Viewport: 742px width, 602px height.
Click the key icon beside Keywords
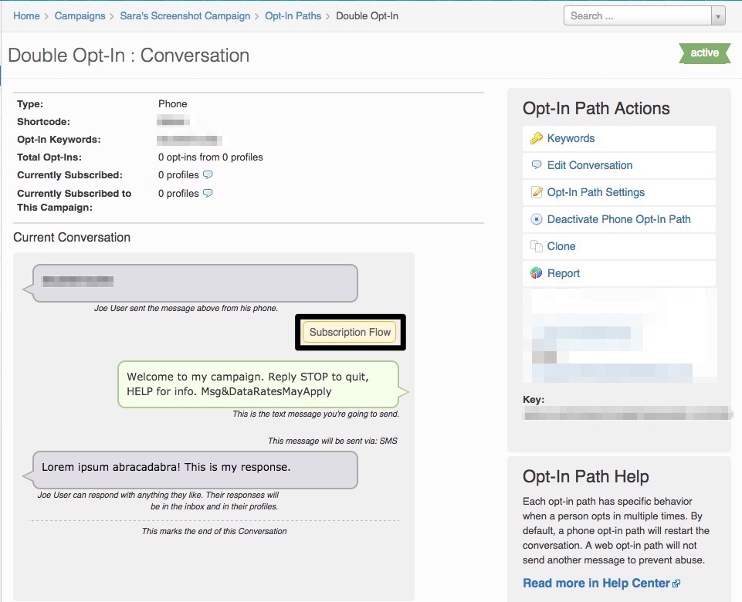tap(536, 138)
